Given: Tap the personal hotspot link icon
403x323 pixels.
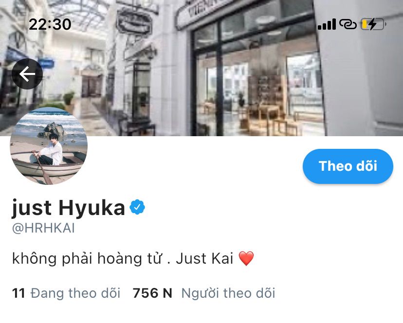Looking at the screenshot, I should coord(348,24).
